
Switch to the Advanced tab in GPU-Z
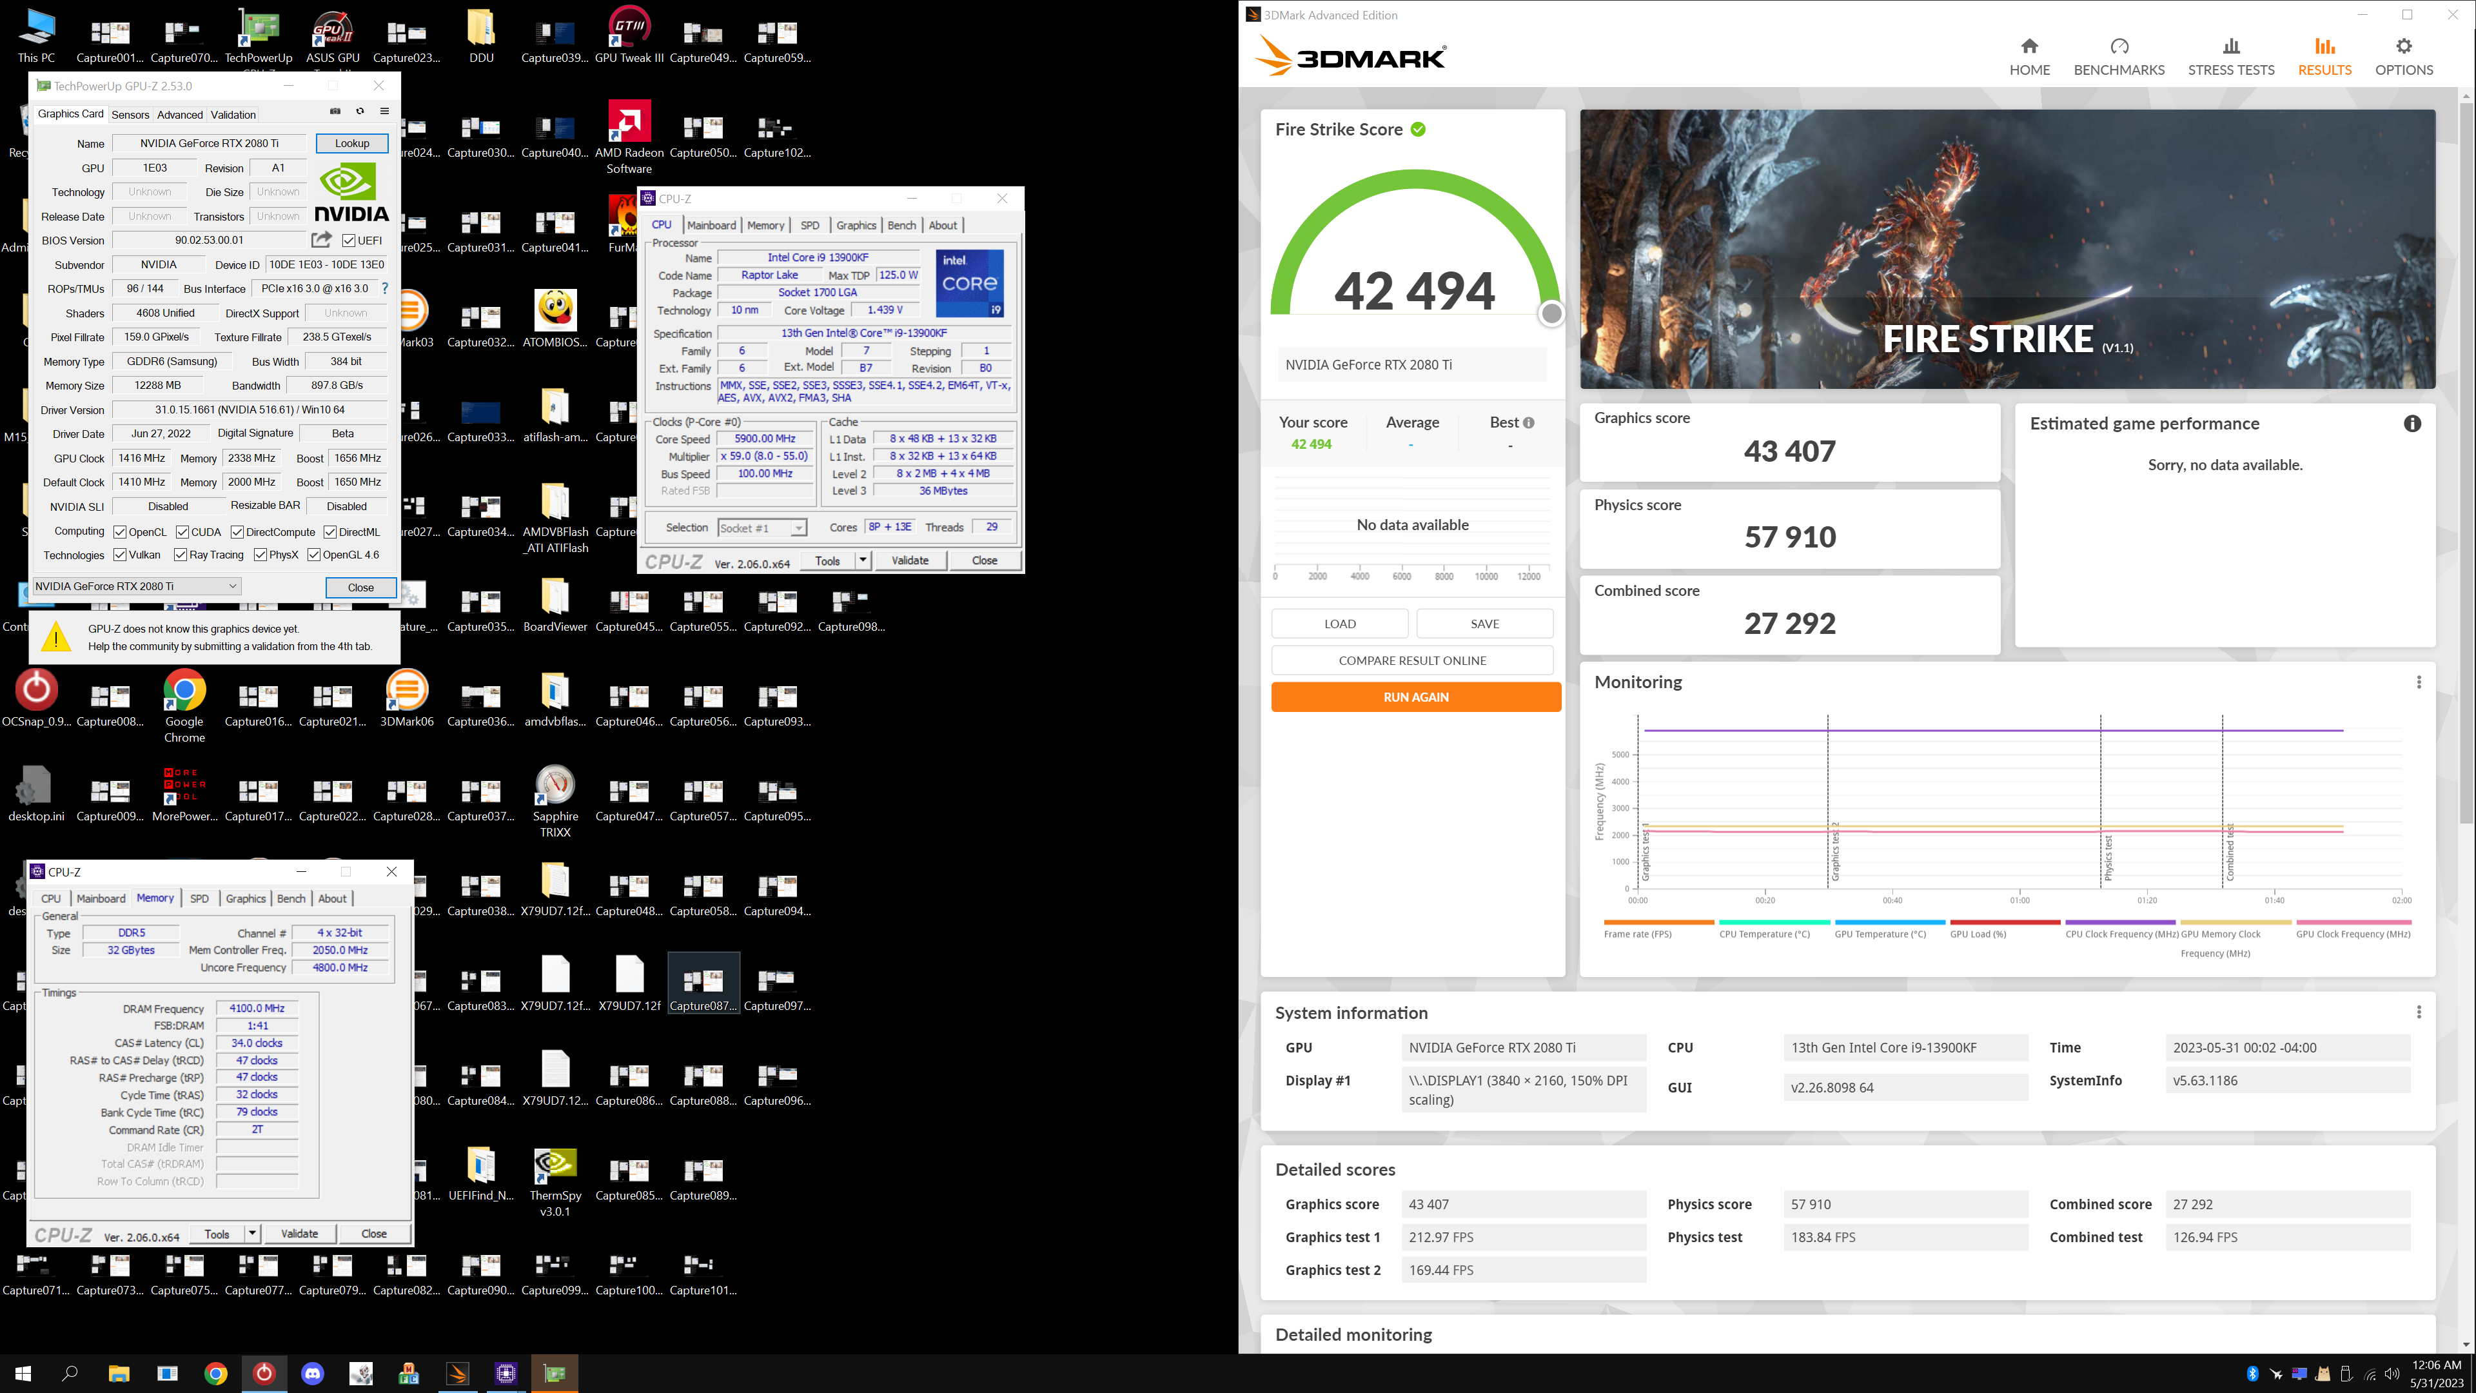click(x=180, y=114)
